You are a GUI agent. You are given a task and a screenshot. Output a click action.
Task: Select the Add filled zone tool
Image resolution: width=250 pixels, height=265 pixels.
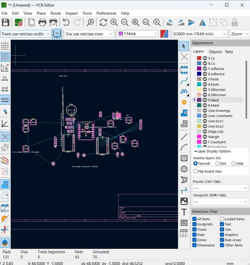[184, 113]
